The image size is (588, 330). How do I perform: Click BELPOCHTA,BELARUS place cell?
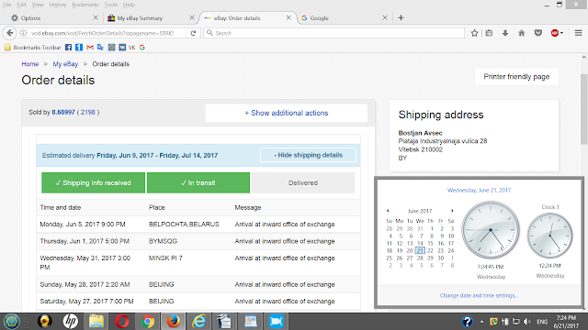(184, 225)
